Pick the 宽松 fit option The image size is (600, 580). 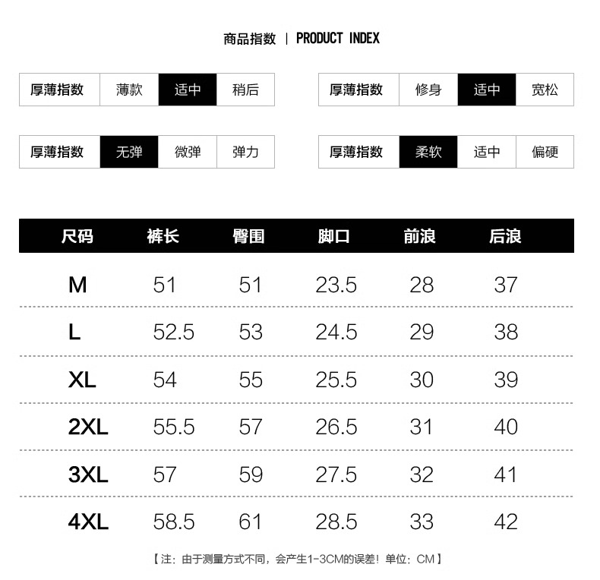(545, 90)
